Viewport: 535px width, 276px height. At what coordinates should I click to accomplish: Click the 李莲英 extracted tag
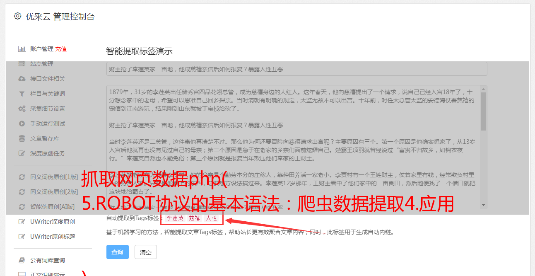pos(175,218)
